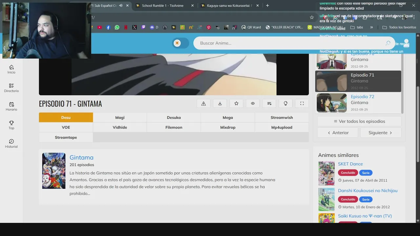Click the Gintama poster thumbnail

(54, 171)
